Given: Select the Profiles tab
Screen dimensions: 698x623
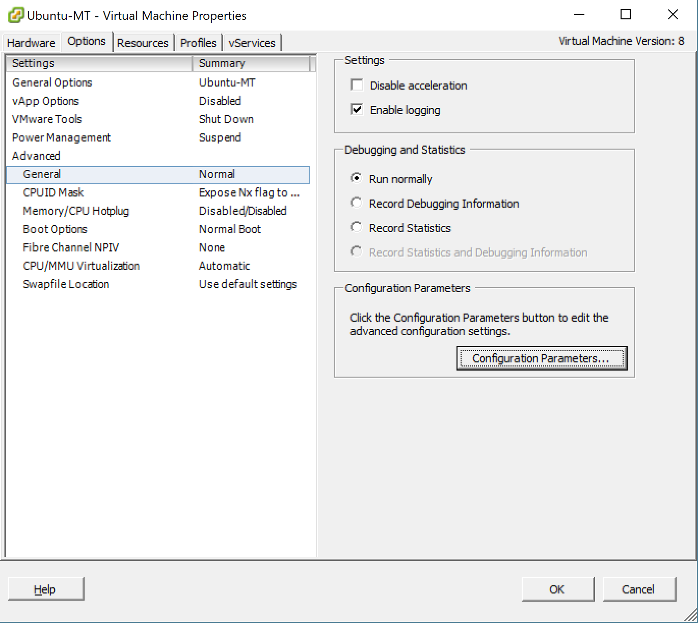Looking at the screenshot, I should point(198,42).
